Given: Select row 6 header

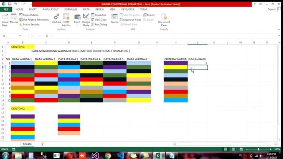Looking at the screenshot, I should pos(3,67).
